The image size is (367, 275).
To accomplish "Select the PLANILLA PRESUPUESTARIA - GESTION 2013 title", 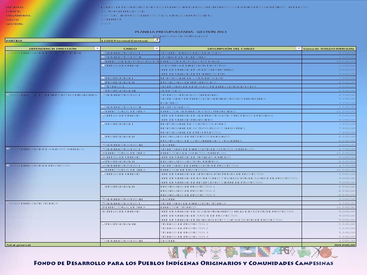I will pyautogui.click(x=180, y=32).
